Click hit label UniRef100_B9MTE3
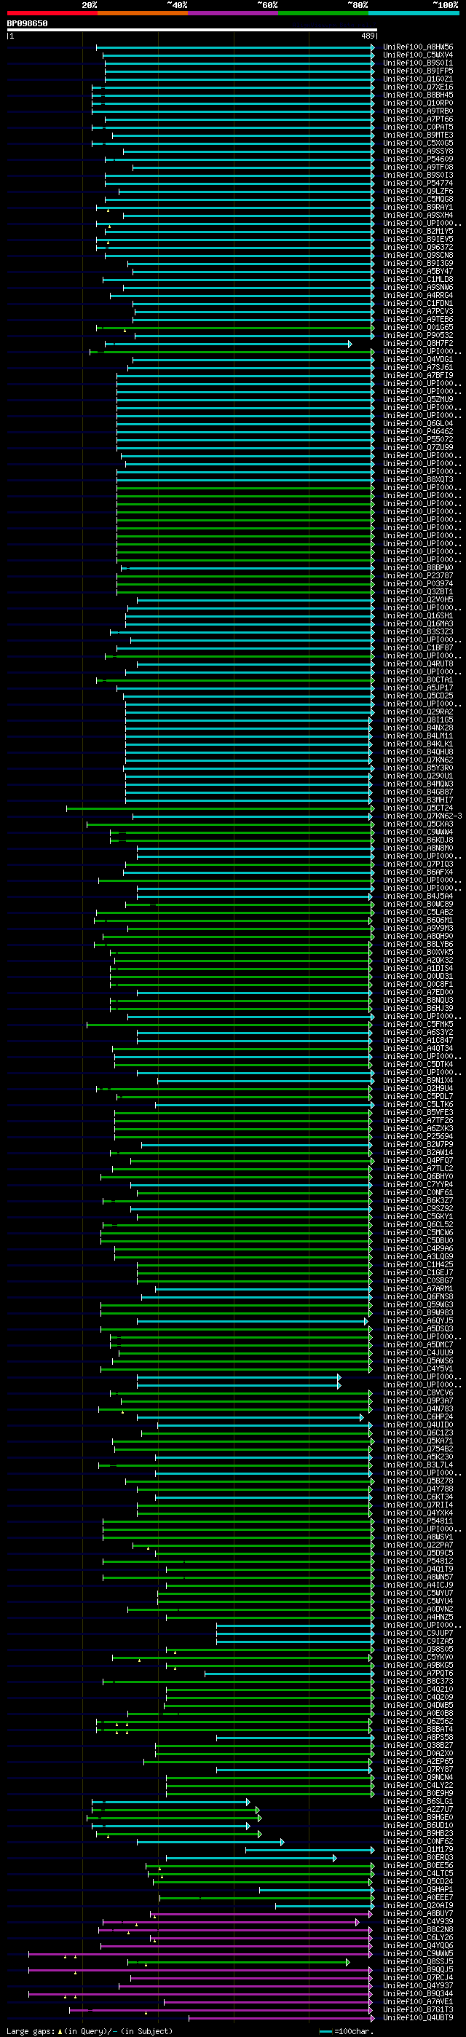 (x=418, y=135)
